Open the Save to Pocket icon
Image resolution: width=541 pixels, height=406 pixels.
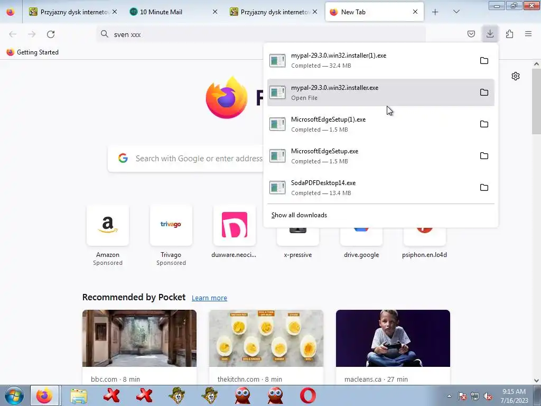coord(471,34)
